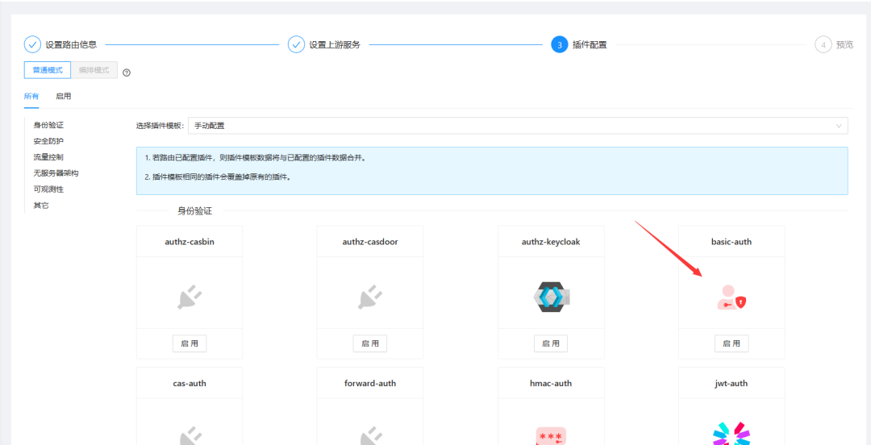Image resolution: width=871 pixels, height=445 pixels.
Task: Jump to 无服务器架构 category in sidebar
Action: coord(56,173)
